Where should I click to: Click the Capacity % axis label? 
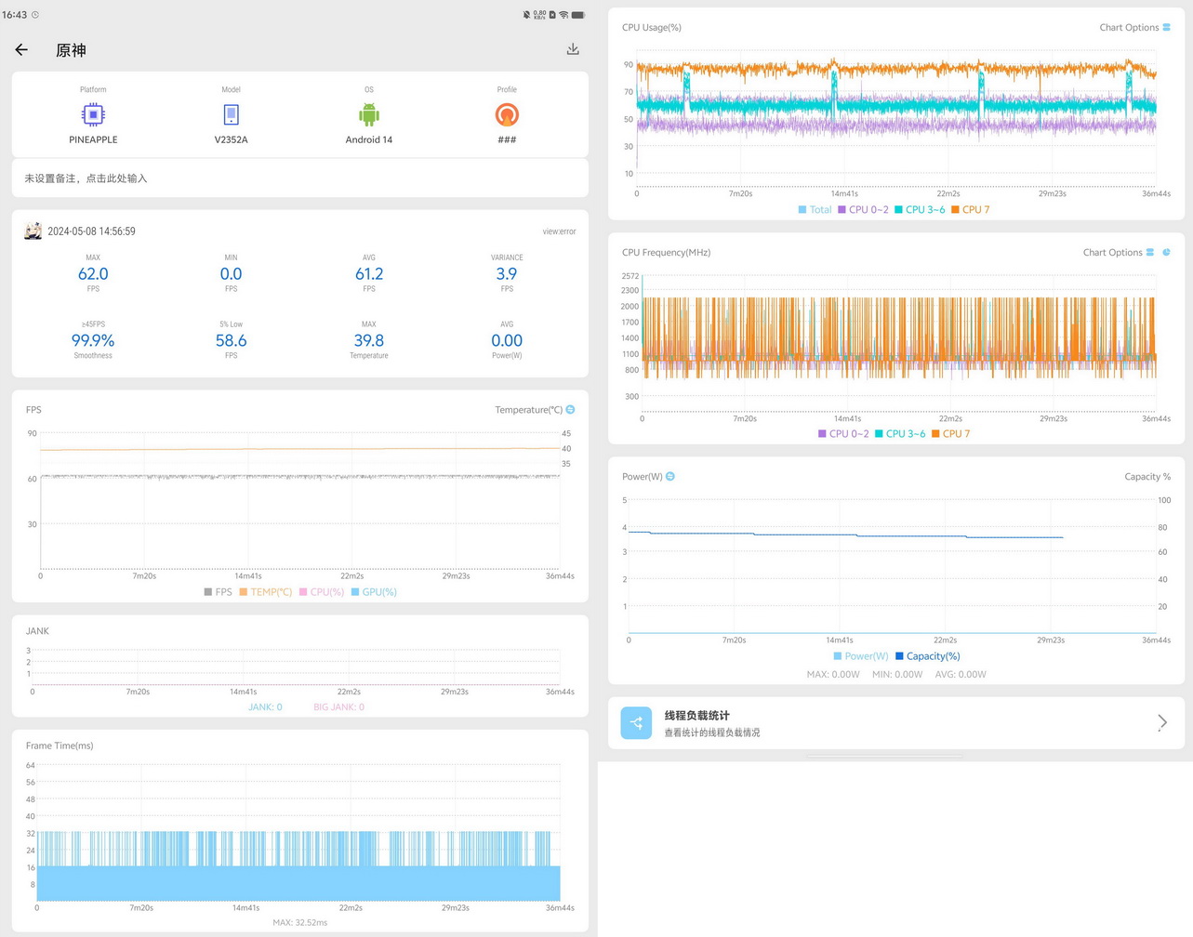(x=1147, y=477)
